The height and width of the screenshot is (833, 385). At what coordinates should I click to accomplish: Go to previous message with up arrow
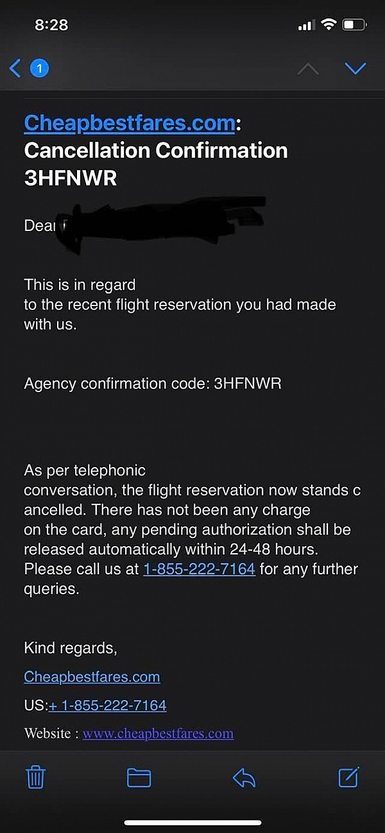(308, 69)
